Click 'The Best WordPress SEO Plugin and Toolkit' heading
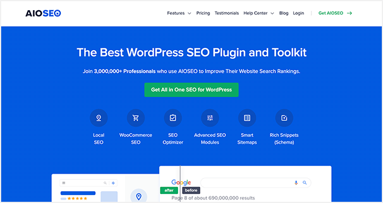This screenshot has height=203, width=383. 191,52
